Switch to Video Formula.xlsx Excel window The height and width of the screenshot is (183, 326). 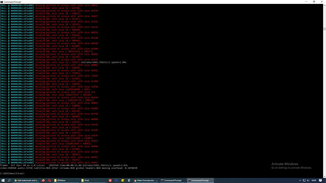146,180
